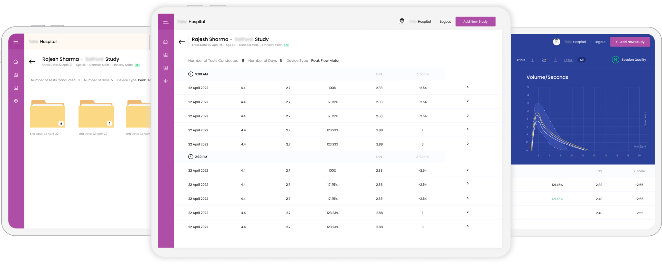
Task: Expand 2:30 PM row with Z-score 3
Action: coord(468,226)
